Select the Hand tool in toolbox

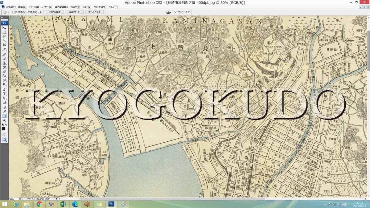[4, 116]
